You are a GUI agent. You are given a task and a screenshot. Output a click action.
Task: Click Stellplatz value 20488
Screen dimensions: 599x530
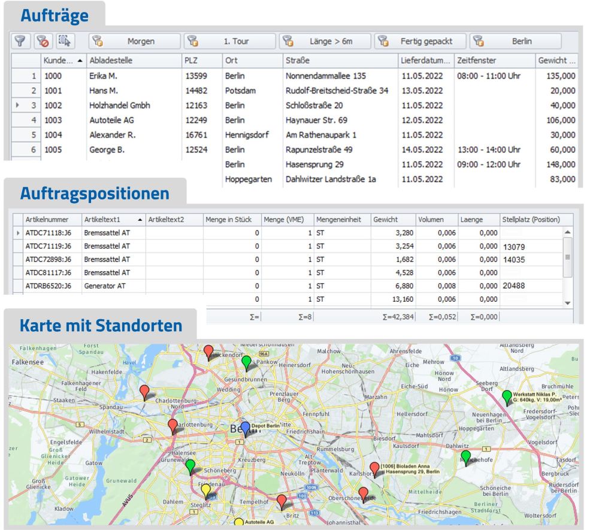click(514, 286)
